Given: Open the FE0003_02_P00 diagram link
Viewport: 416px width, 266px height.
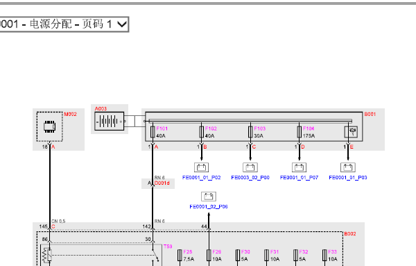Looking at the screenshot, I should click(x=250, y=178).
